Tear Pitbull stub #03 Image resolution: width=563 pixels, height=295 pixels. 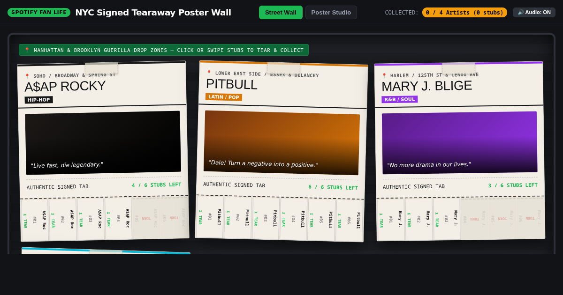coord(266,218)
